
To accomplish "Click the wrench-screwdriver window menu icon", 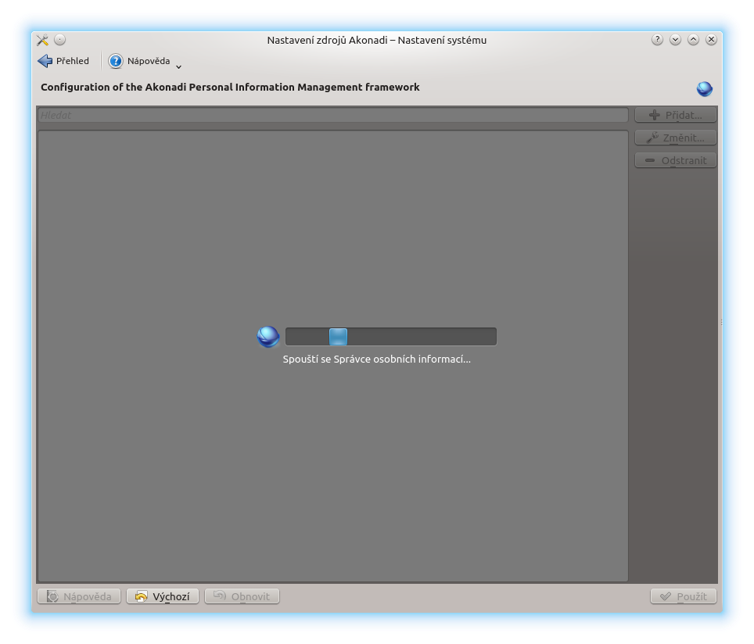I will click(43, 40).
